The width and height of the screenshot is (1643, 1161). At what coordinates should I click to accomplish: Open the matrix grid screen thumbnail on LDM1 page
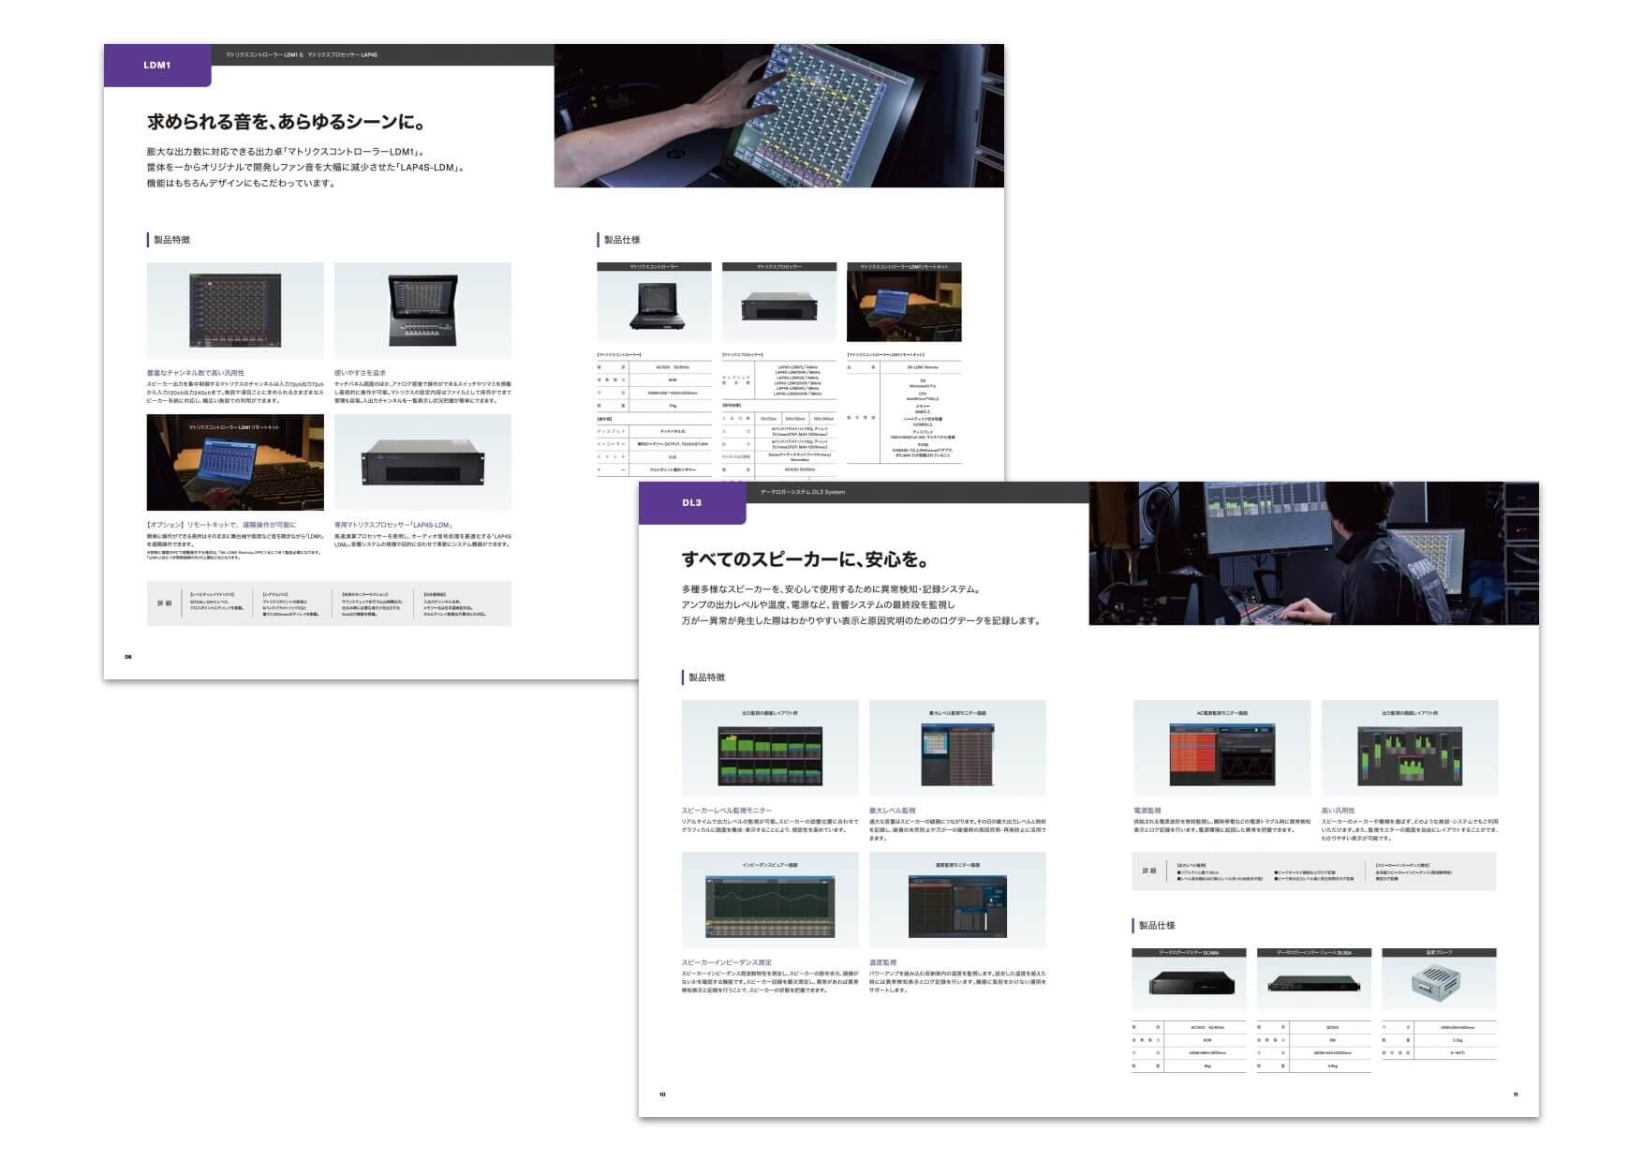pos(235,310)
